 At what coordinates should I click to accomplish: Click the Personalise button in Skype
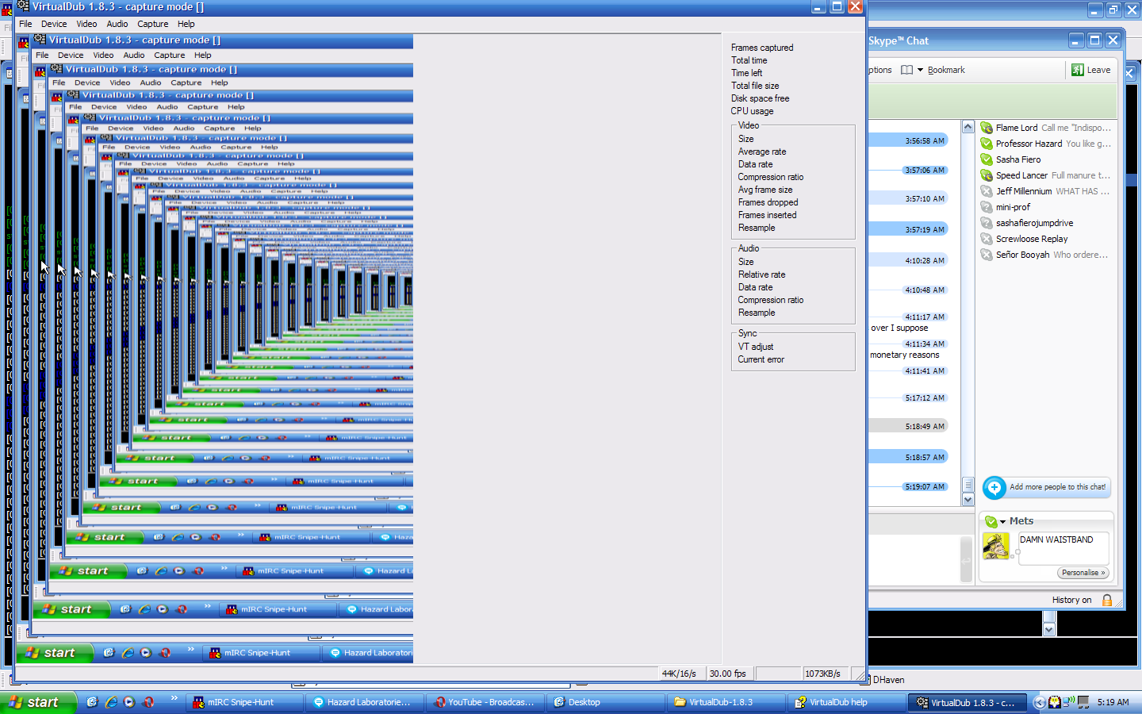1083,573
